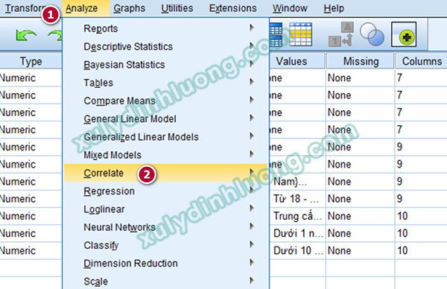Viewport: 447px width, 289px height.
Task: Click the yellow-highlighted data grid icon
Action: [x=300, y=34]
